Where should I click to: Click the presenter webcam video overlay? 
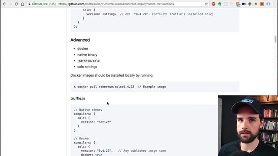248,126
